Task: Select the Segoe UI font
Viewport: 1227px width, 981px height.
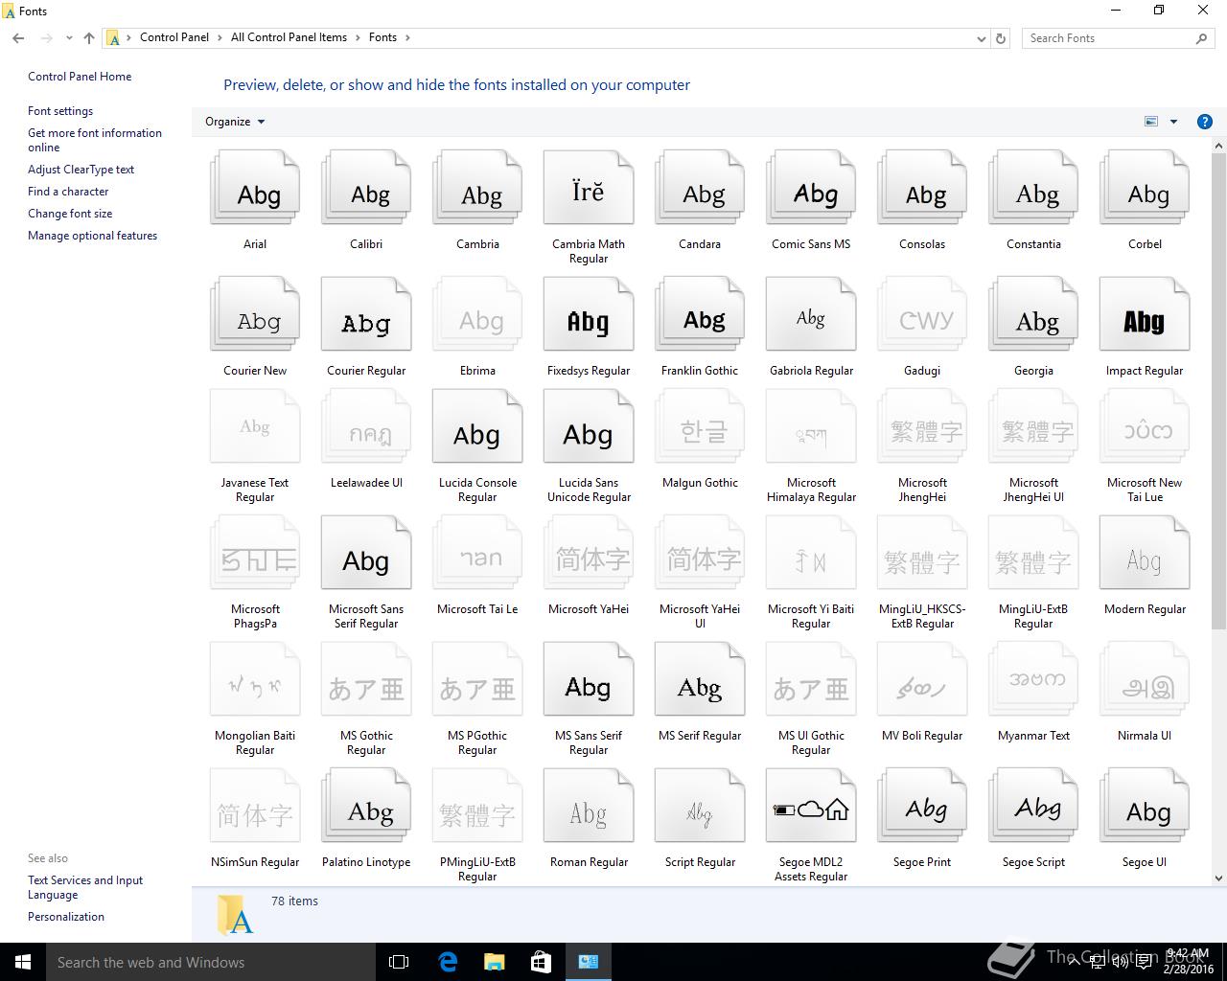Action: (1145, 807)
